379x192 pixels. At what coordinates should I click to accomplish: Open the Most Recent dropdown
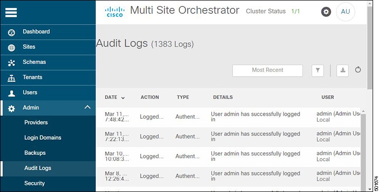(267, 70)
